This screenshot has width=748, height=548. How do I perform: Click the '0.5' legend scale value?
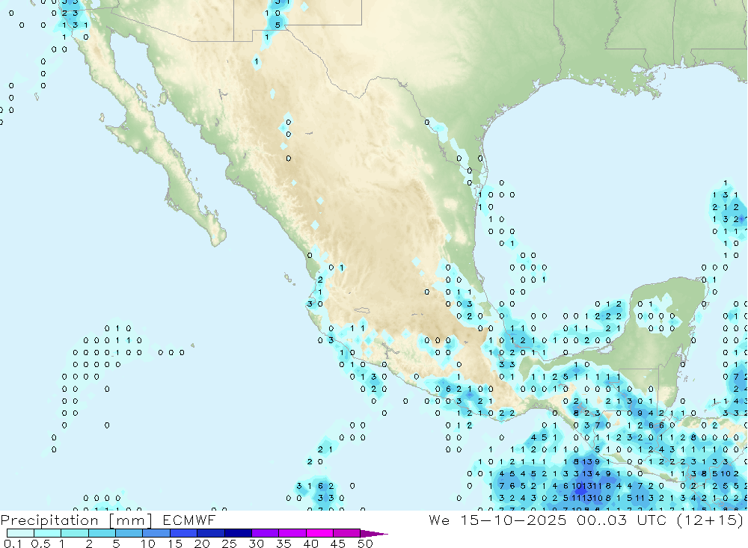coord(40,544)
